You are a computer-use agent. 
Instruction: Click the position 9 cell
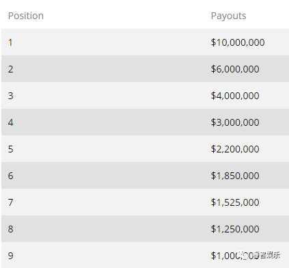[x=10, y=256]
